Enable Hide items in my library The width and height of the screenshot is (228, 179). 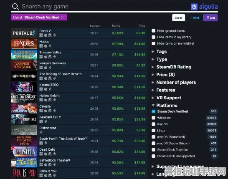tap(154, 37)
